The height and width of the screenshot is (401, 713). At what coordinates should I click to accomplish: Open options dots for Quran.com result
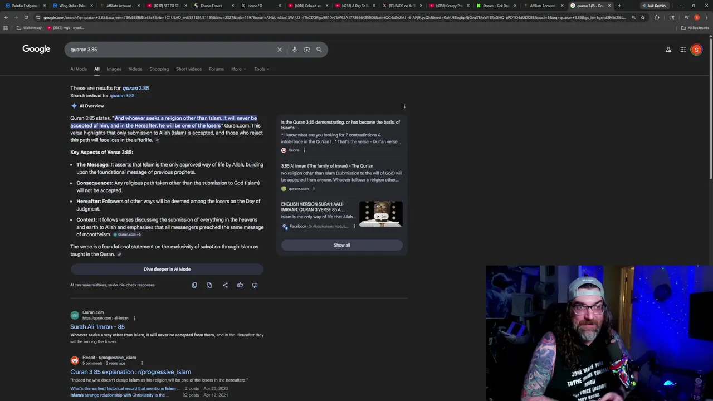pos(134,318)
